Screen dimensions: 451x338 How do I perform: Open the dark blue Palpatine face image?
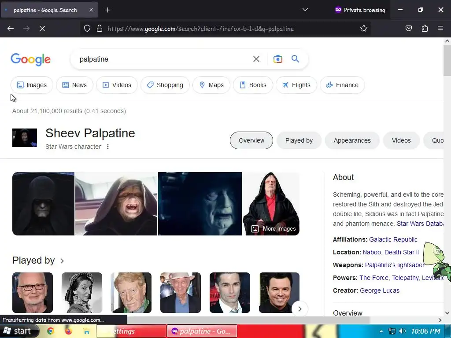[200, 204]
